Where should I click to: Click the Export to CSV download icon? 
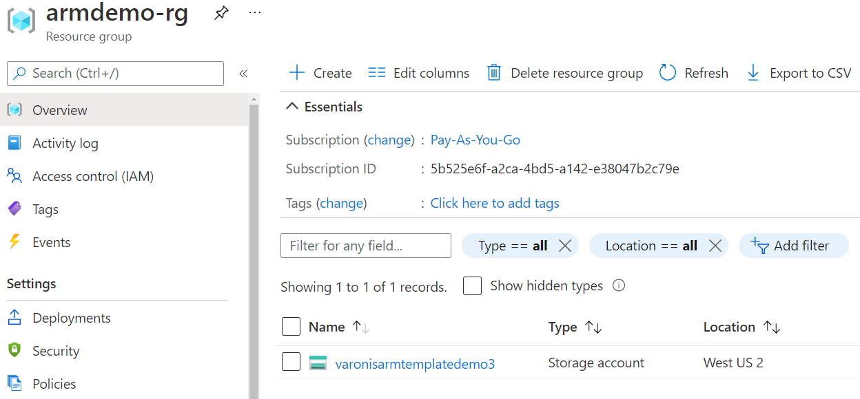[753, 73]
